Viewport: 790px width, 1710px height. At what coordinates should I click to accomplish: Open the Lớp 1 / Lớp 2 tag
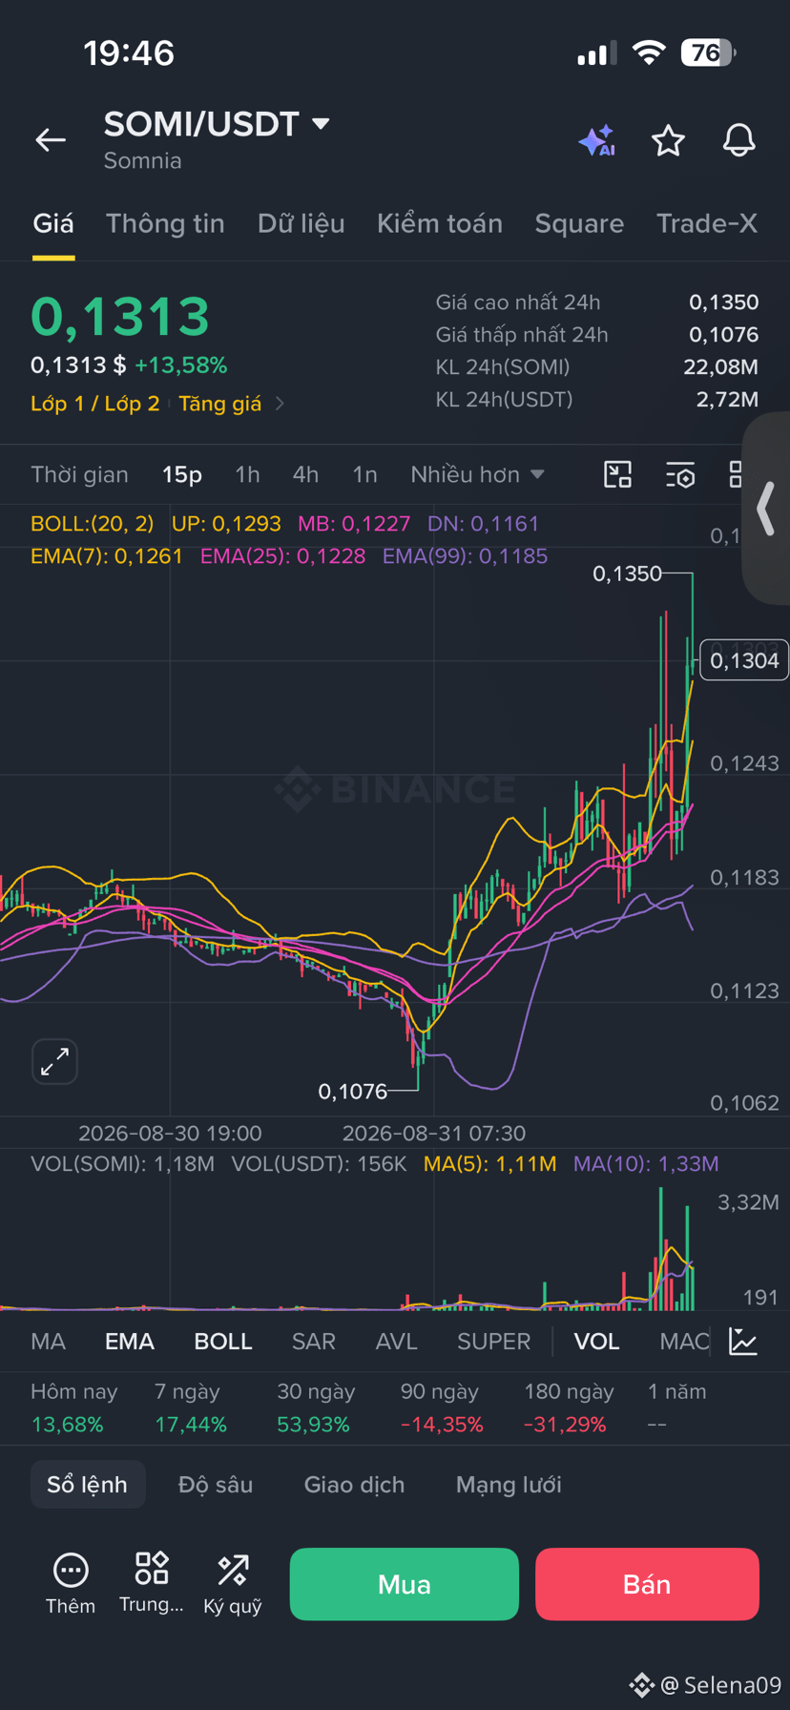(x=95, y=404)
